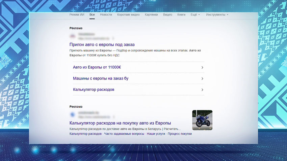Open three-dot options beside second ad URL
Image resolution: width=287 pixels, height=161 pixels.
click(x=113, y=117)
